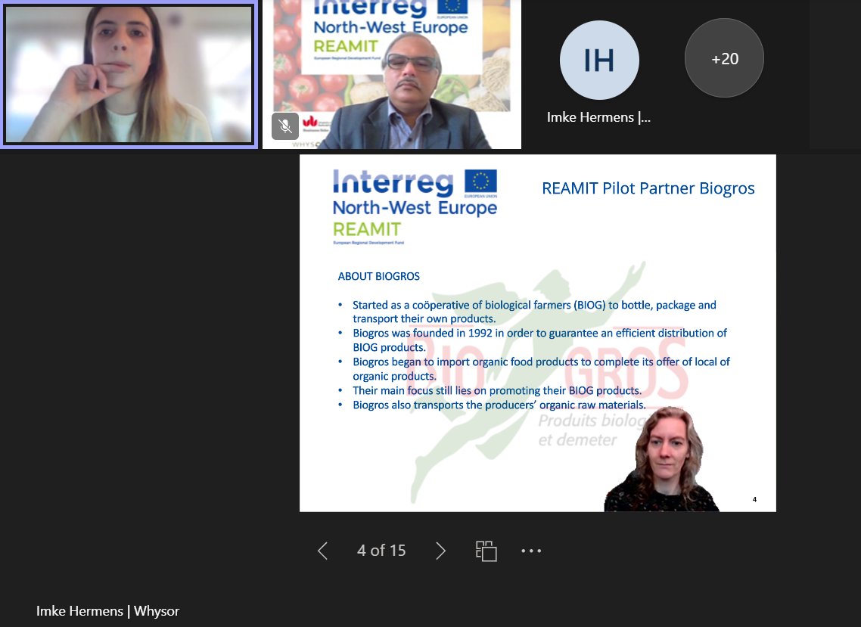The height and width of the screenshot is (627, 861).
Task: Select the IH avatar of Imke Hermens
Action: 599,60
